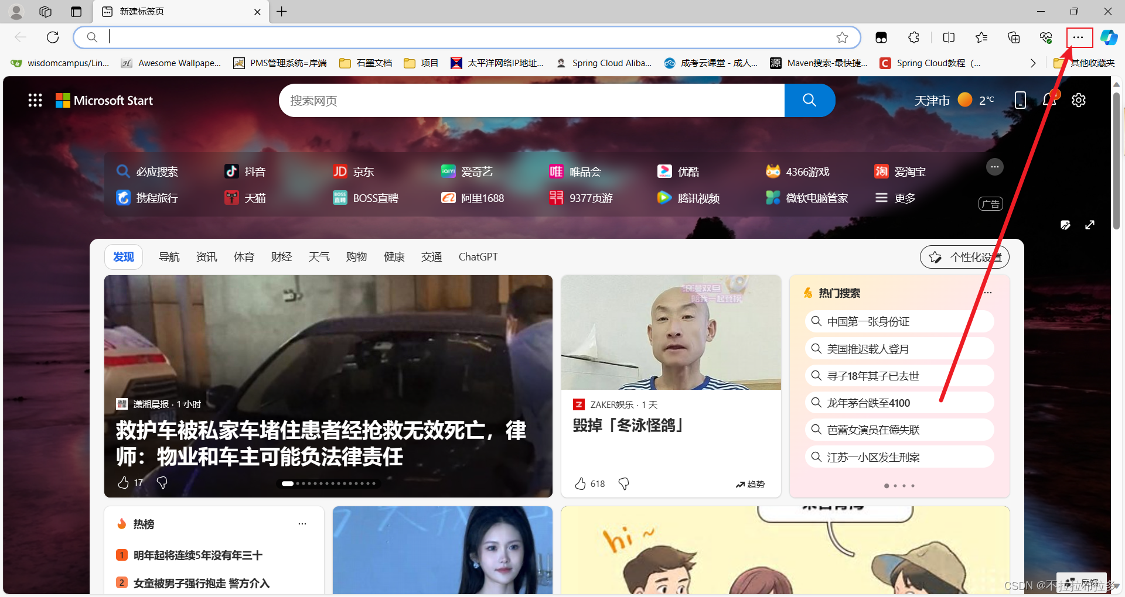Open the 4366游戏 quick link
This screenshot has height=597, width=1125.
click(797, 171)
